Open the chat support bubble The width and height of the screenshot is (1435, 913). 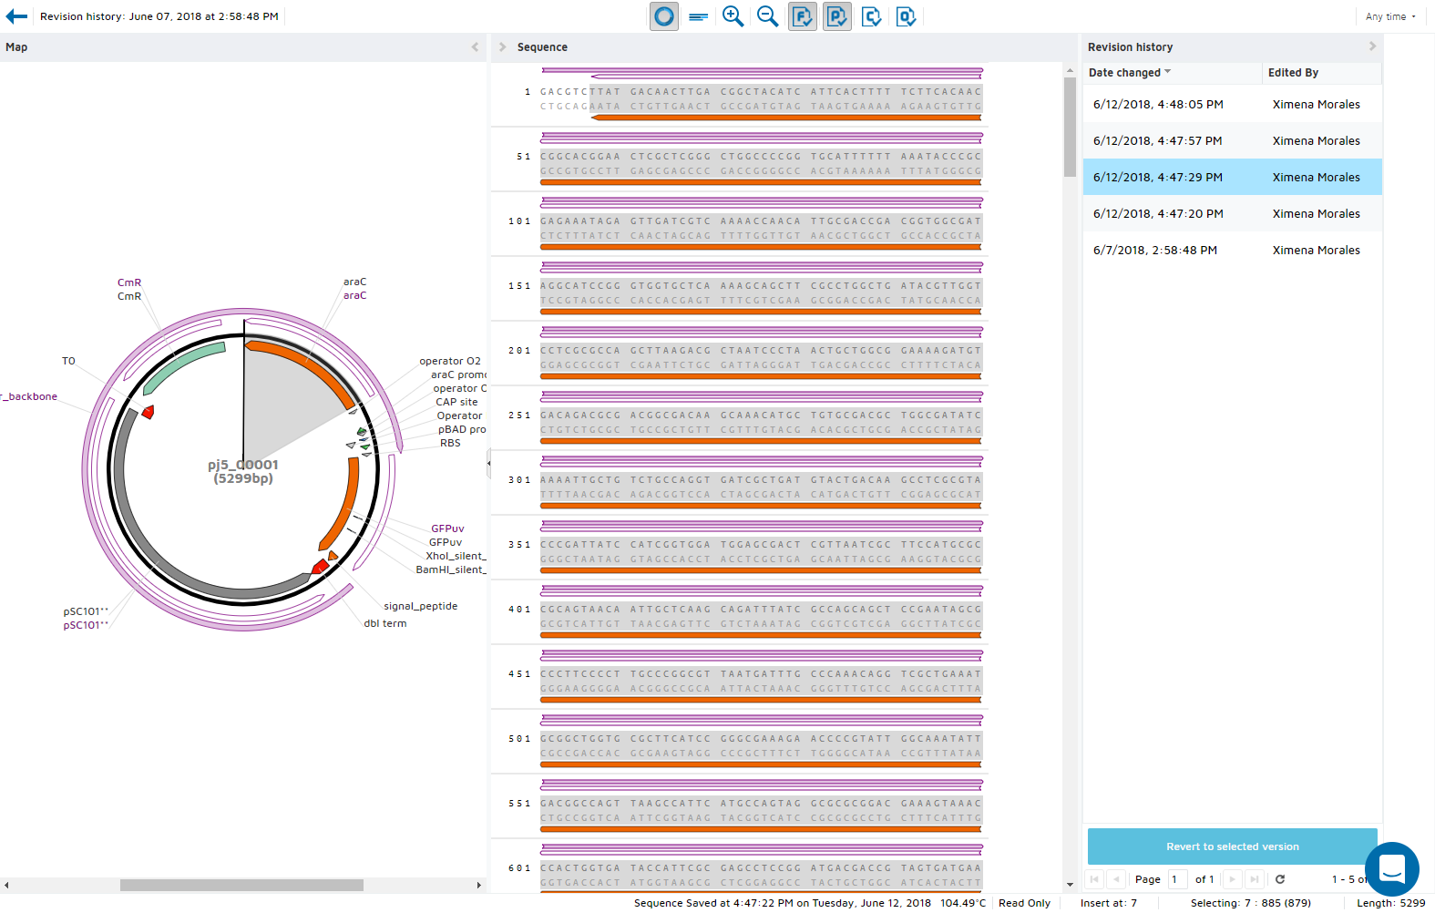pyautogui.click(x=1392, y=868)
